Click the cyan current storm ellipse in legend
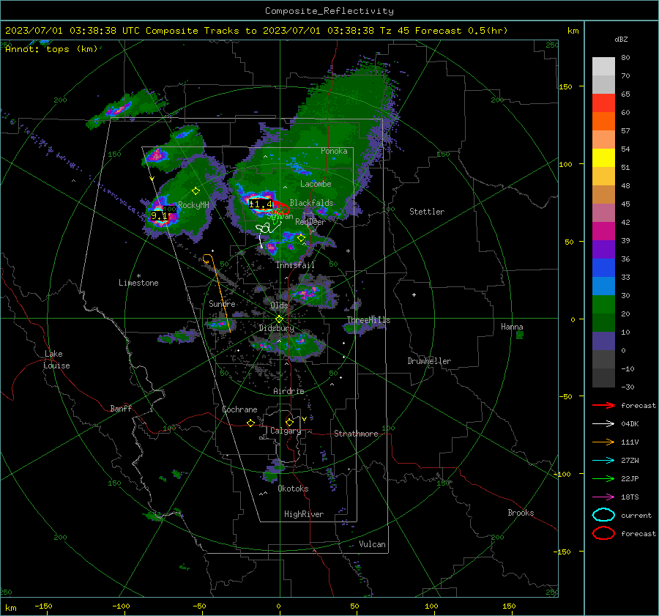This screenshot has width=659, height=616. point(603,515)
